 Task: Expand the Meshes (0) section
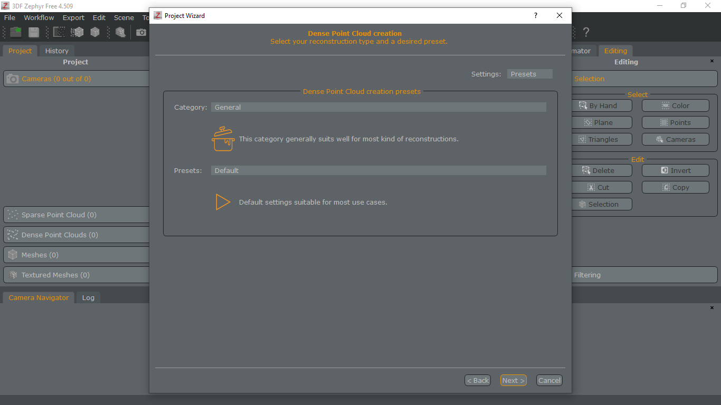coord(77,255)
